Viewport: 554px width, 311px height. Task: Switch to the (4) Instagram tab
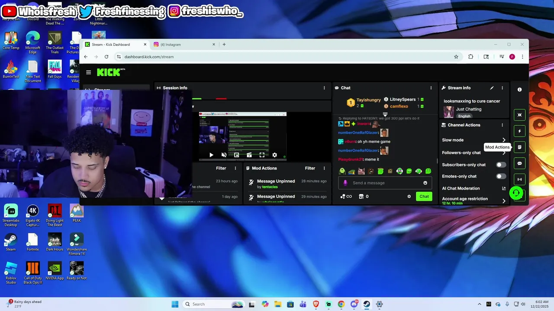tap(184, 44)
